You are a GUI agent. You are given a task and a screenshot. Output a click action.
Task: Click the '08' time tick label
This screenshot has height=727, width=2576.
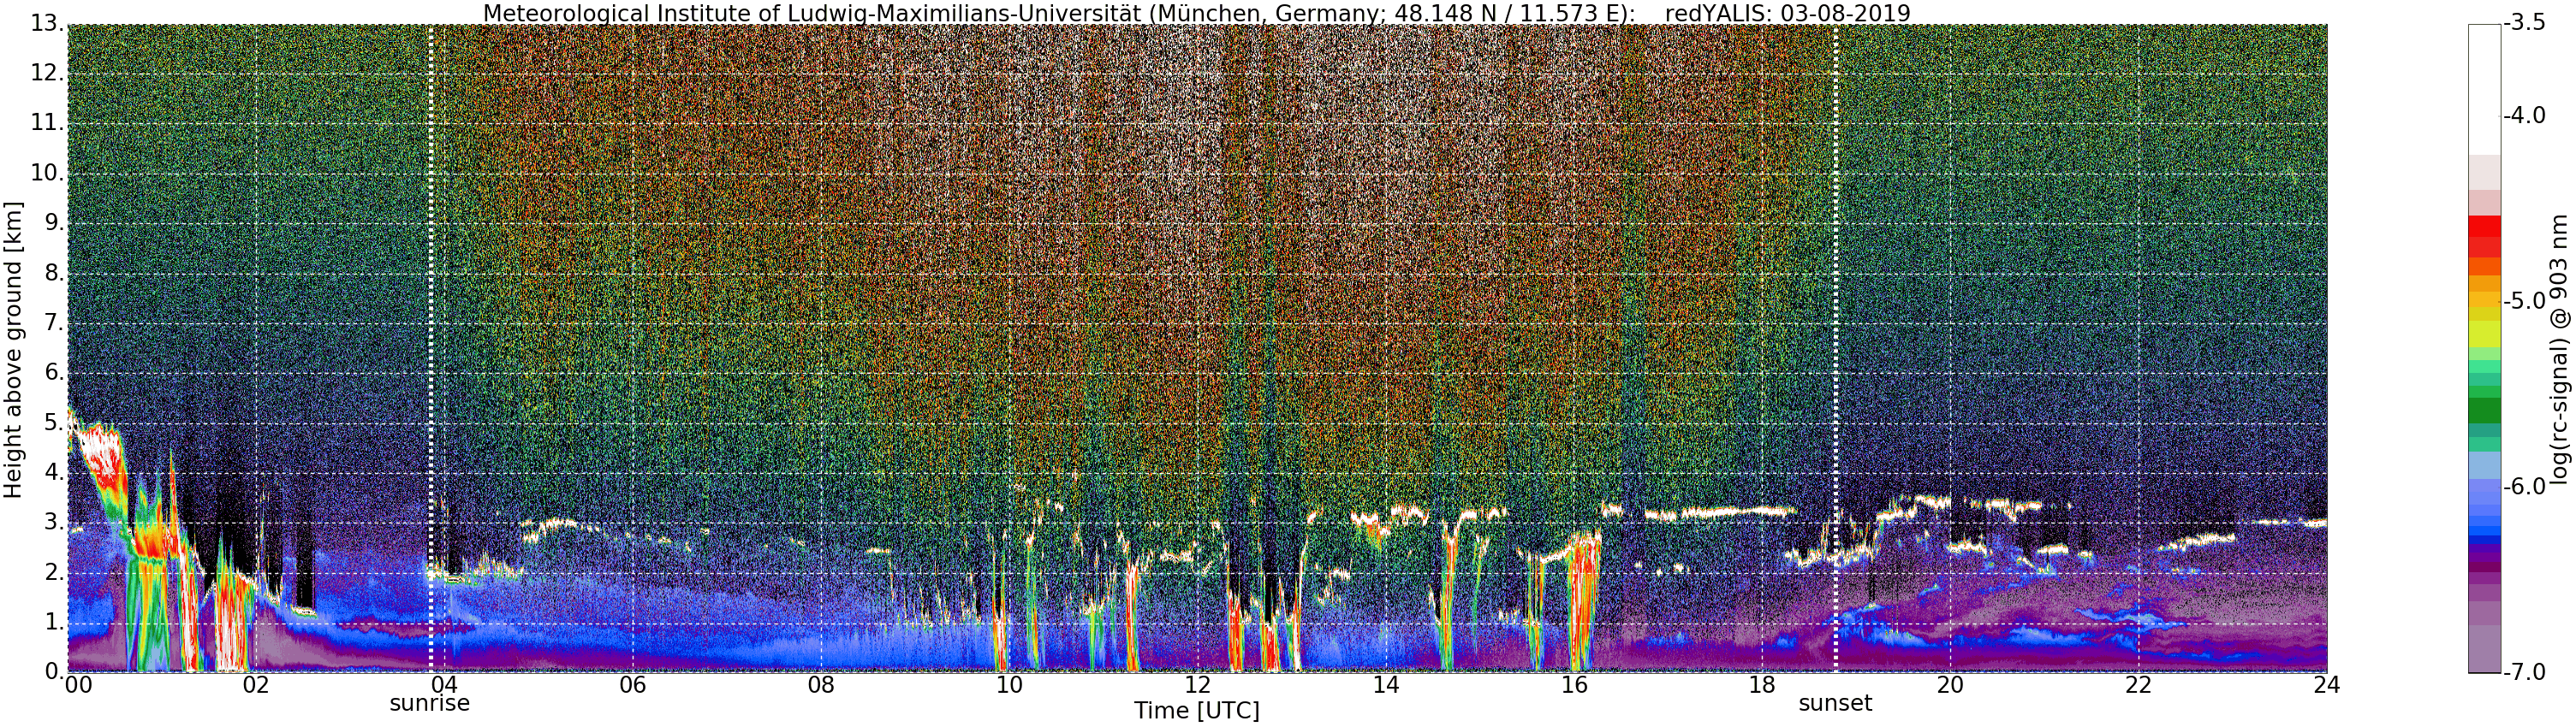coord(821,685)
